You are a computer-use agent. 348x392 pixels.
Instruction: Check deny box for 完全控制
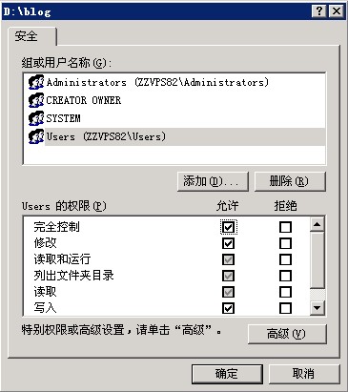tap(285, 227)
